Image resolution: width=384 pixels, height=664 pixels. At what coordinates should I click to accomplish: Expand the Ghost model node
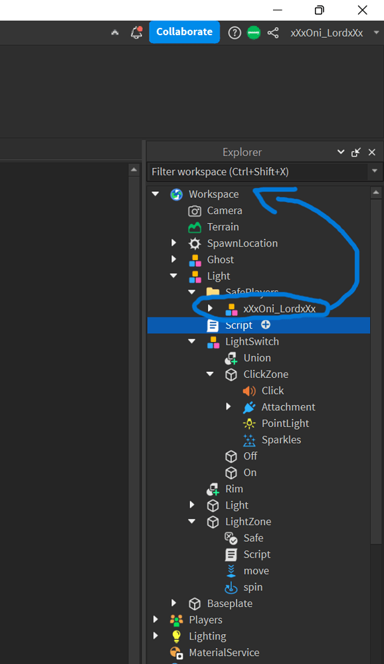pos(174,259)
